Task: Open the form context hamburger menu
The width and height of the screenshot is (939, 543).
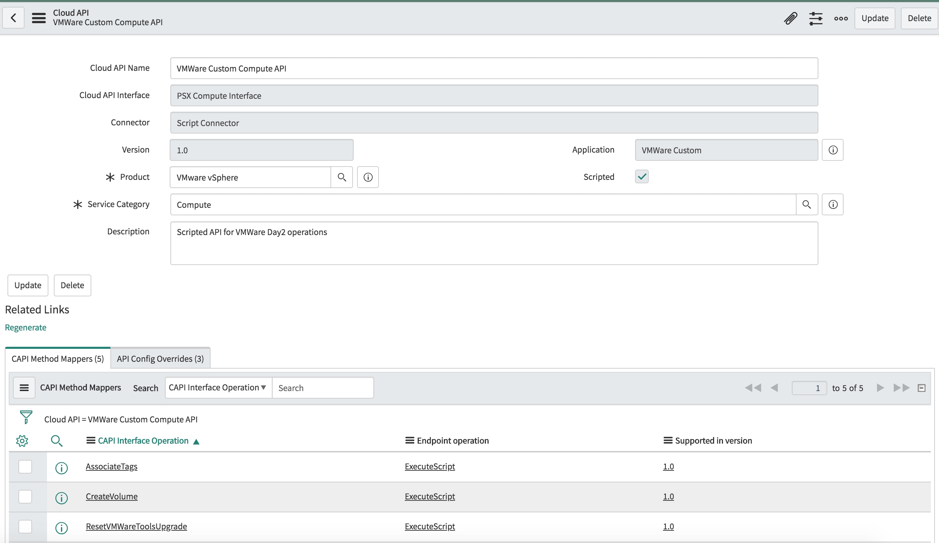Action: point(39,18)
